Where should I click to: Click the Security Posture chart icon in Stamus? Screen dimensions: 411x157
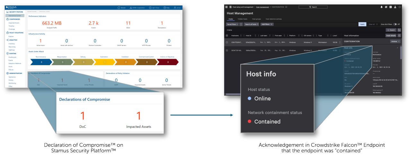coord(7,12)
